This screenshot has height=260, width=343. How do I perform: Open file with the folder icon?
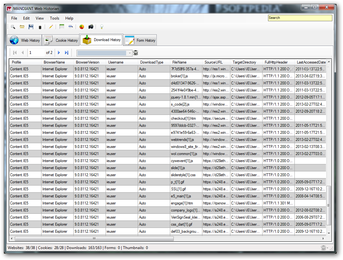coord(22,27)
